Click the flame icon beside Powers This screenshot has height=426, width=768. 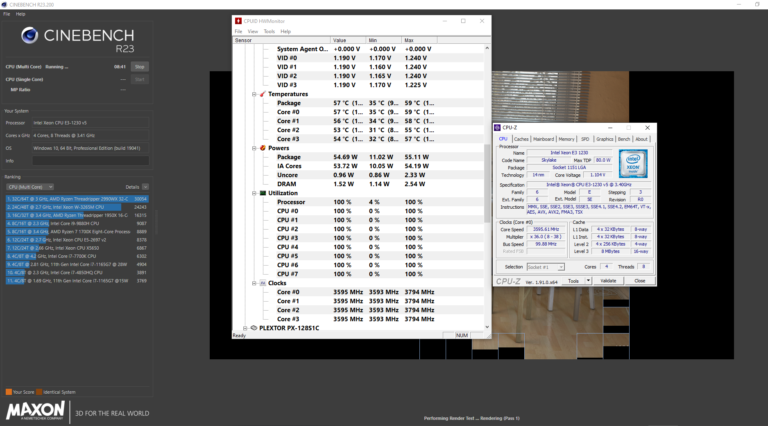(x=263, y=148)
